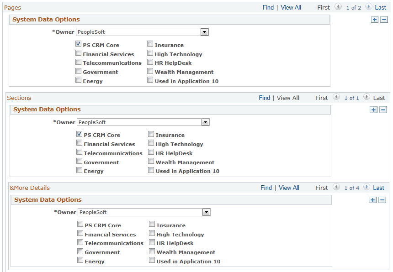Jump to Last record in &More Details
393x272 pixels.
point(378,188)
